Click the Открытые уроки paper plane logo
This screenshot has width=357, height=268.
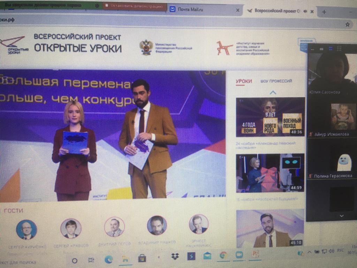14,45
